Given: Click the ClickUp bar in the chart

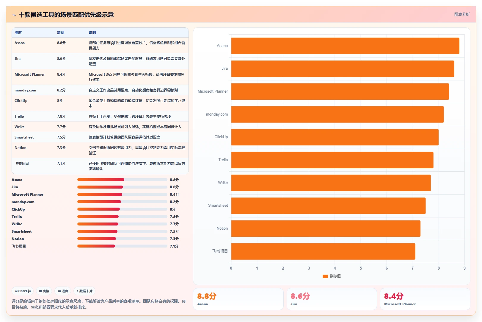Looking at the screenshot, I should tap(335, 137).
